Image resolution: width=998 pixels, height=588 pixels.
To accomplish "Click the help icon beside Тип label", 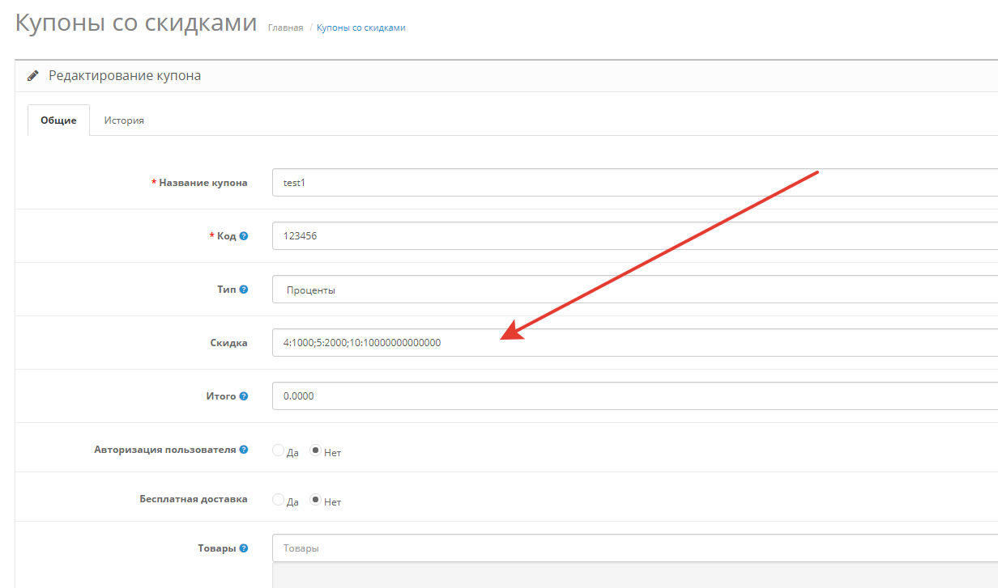I will 244,290.
